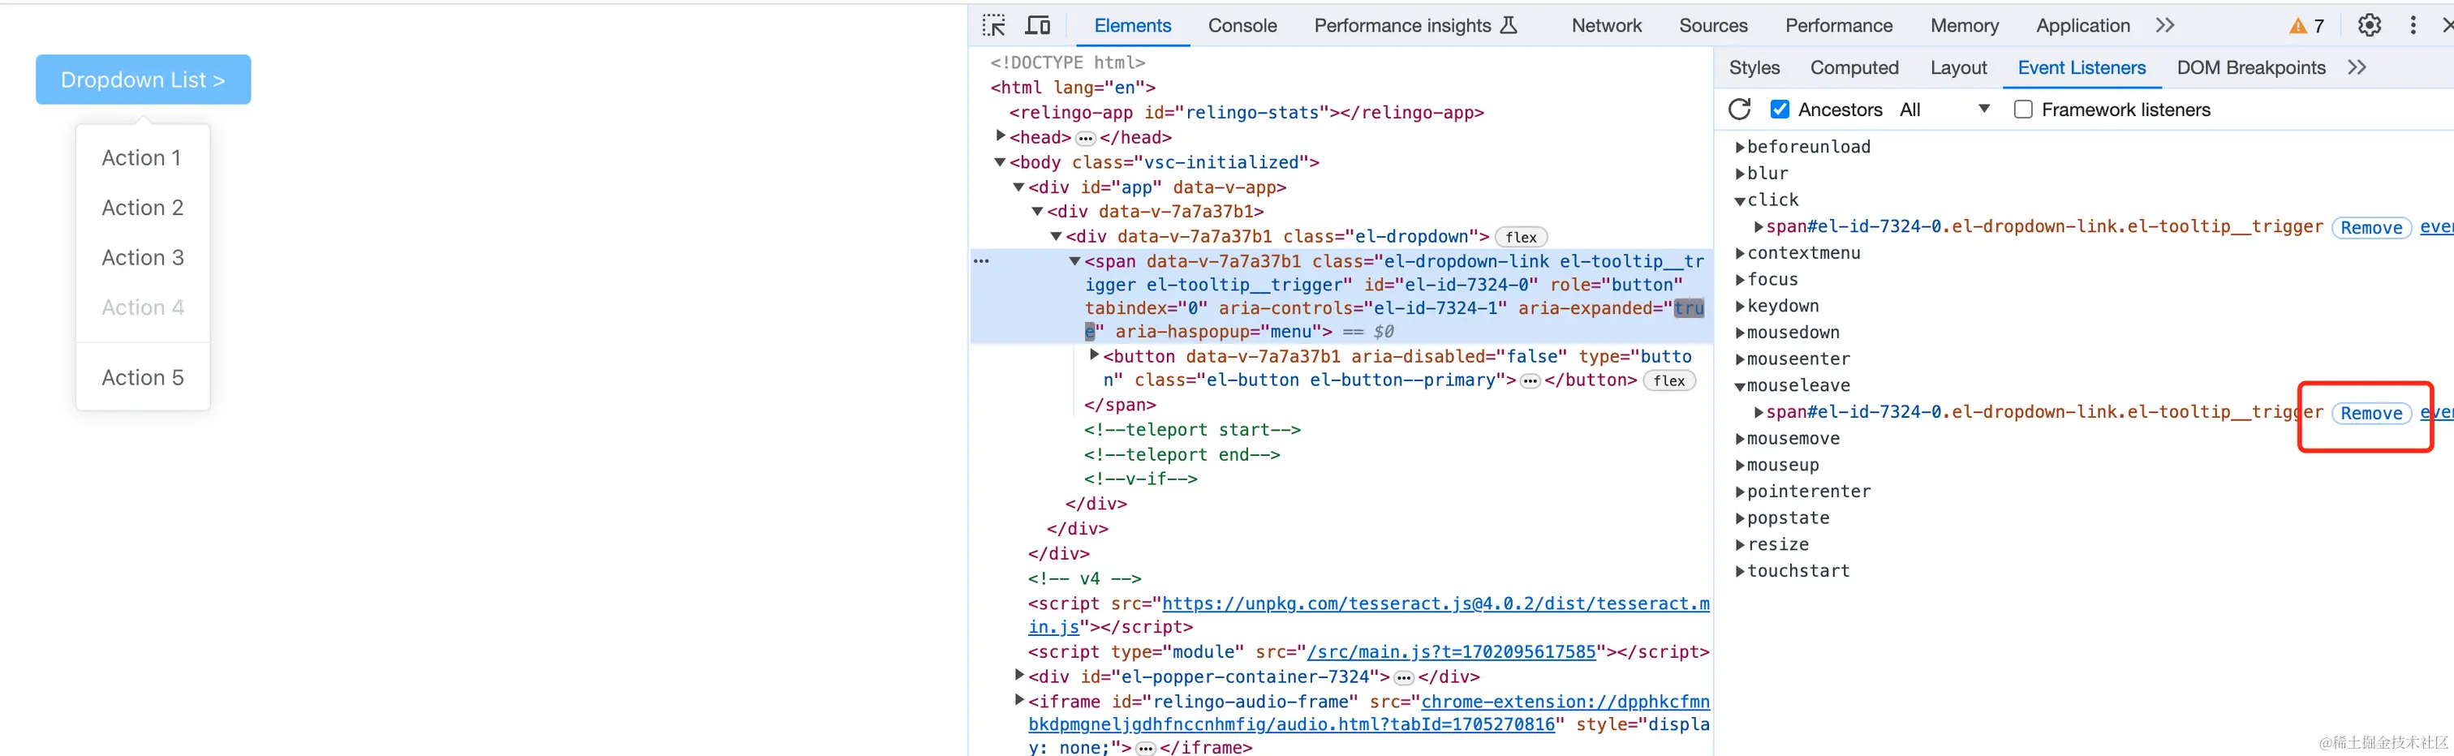
Task: Expand the resize listener group
Action: point(1740,546)
